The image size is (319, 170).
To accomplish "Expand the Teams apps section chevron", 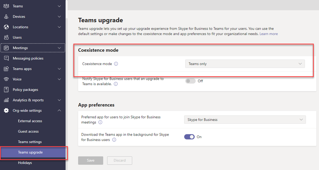I will 59,69.
